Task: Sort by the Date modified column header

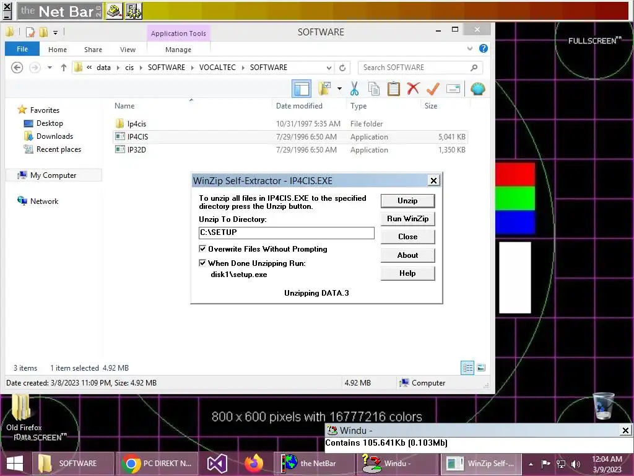Action: pyautogui.click(x=299, y=105)
